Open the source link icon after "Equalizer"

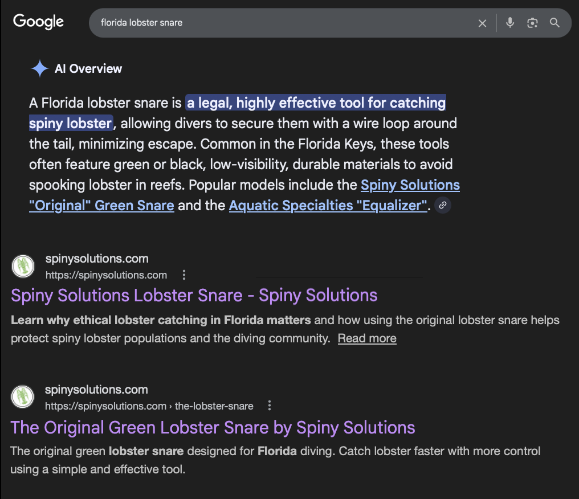click(443, 206)
